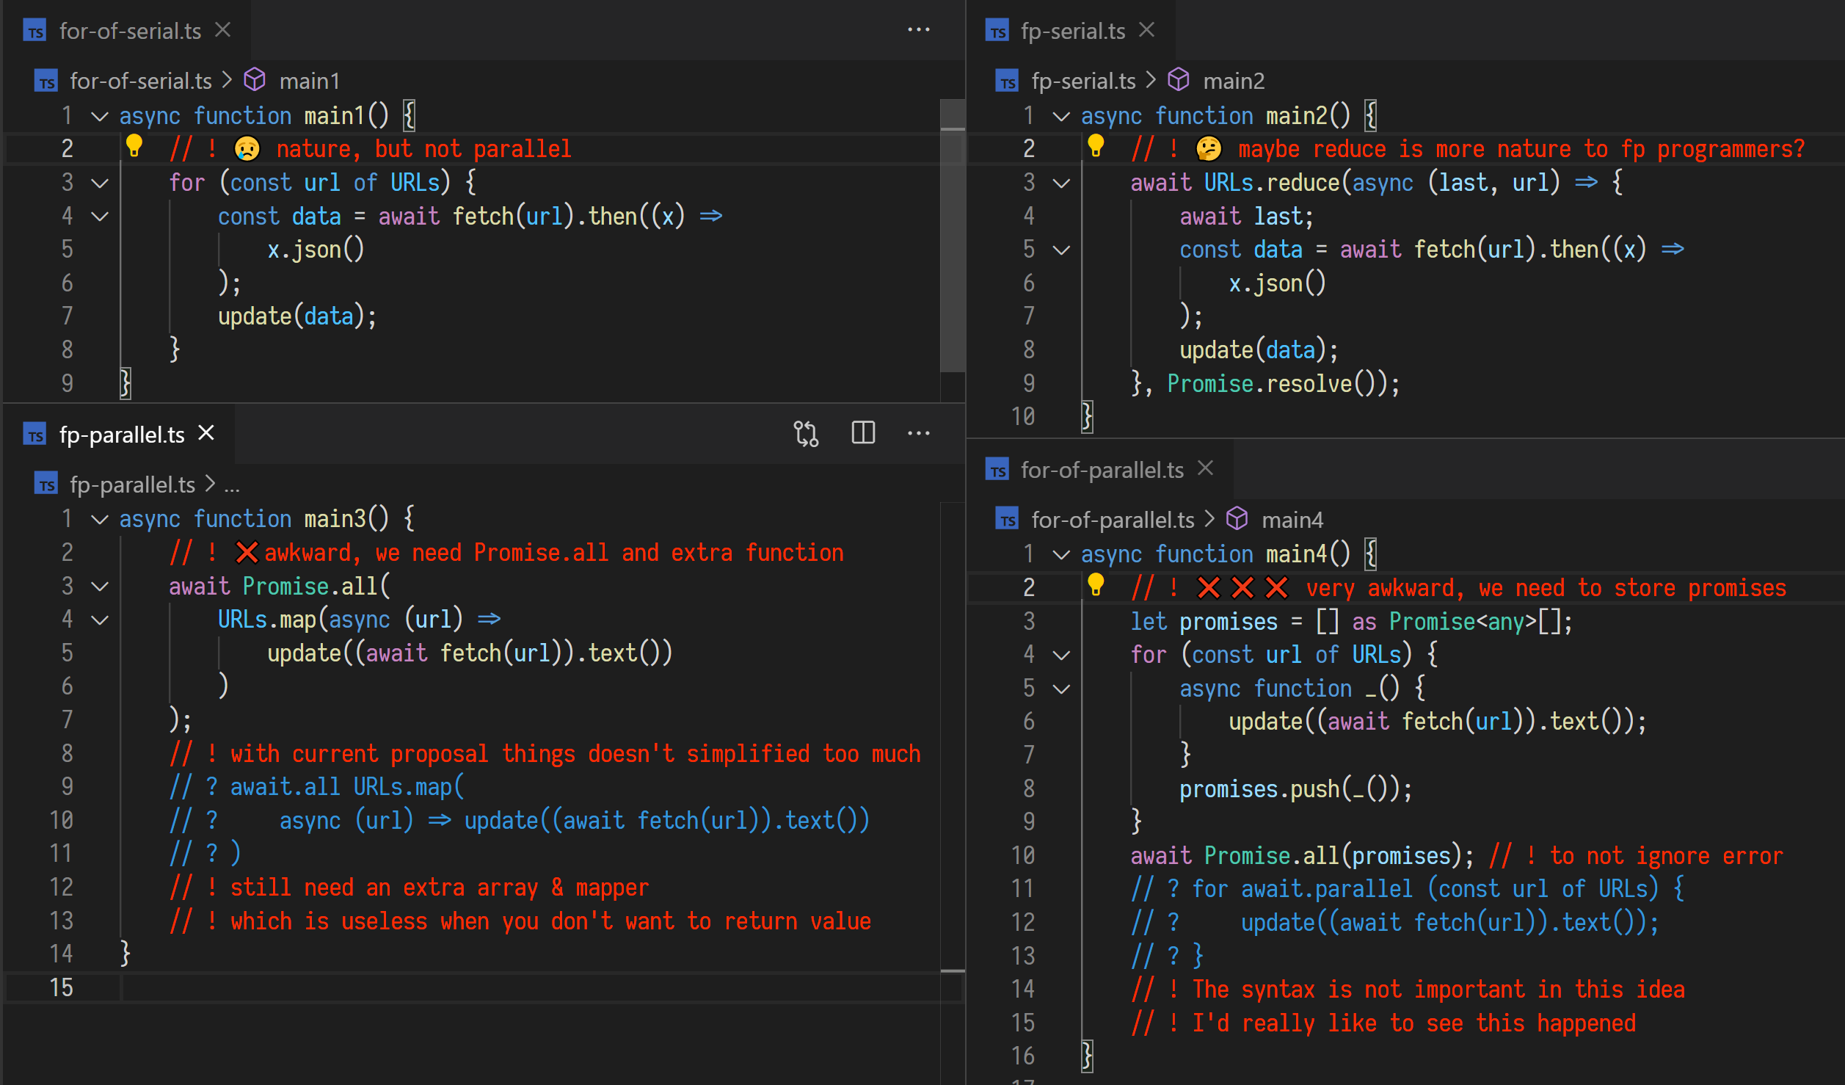The height and width of the screenshot is (1085, 1845).
Task: Click the TS language icon on fp-parallel.ts tab
Action: tap(36, 434)
